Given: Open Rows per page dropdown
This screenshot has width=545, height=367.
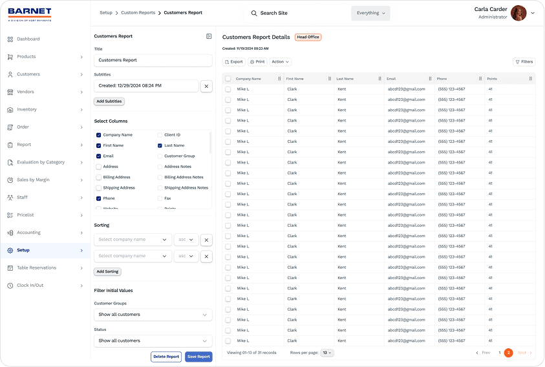Looking at the screenshot, I should click(x=326, y=353).
